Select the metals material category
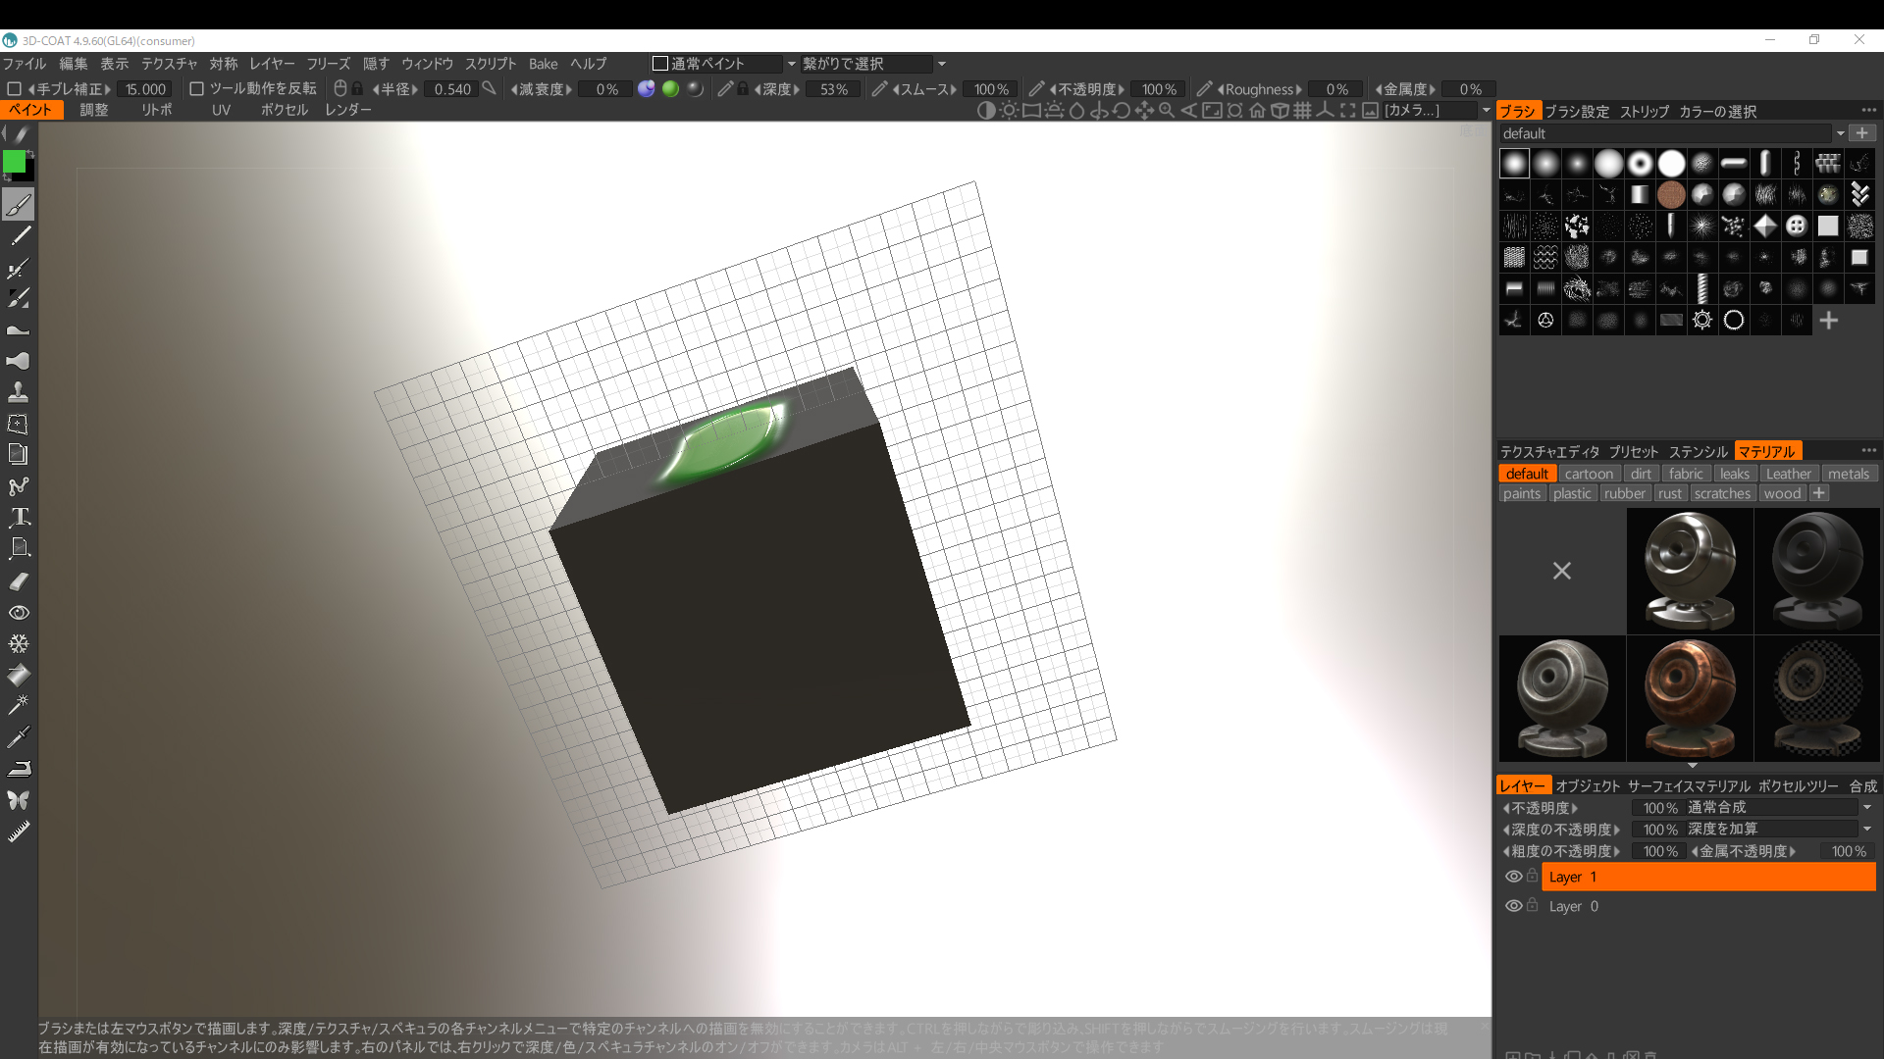Screen dimensions: 1884x1059 (1848, 474)
